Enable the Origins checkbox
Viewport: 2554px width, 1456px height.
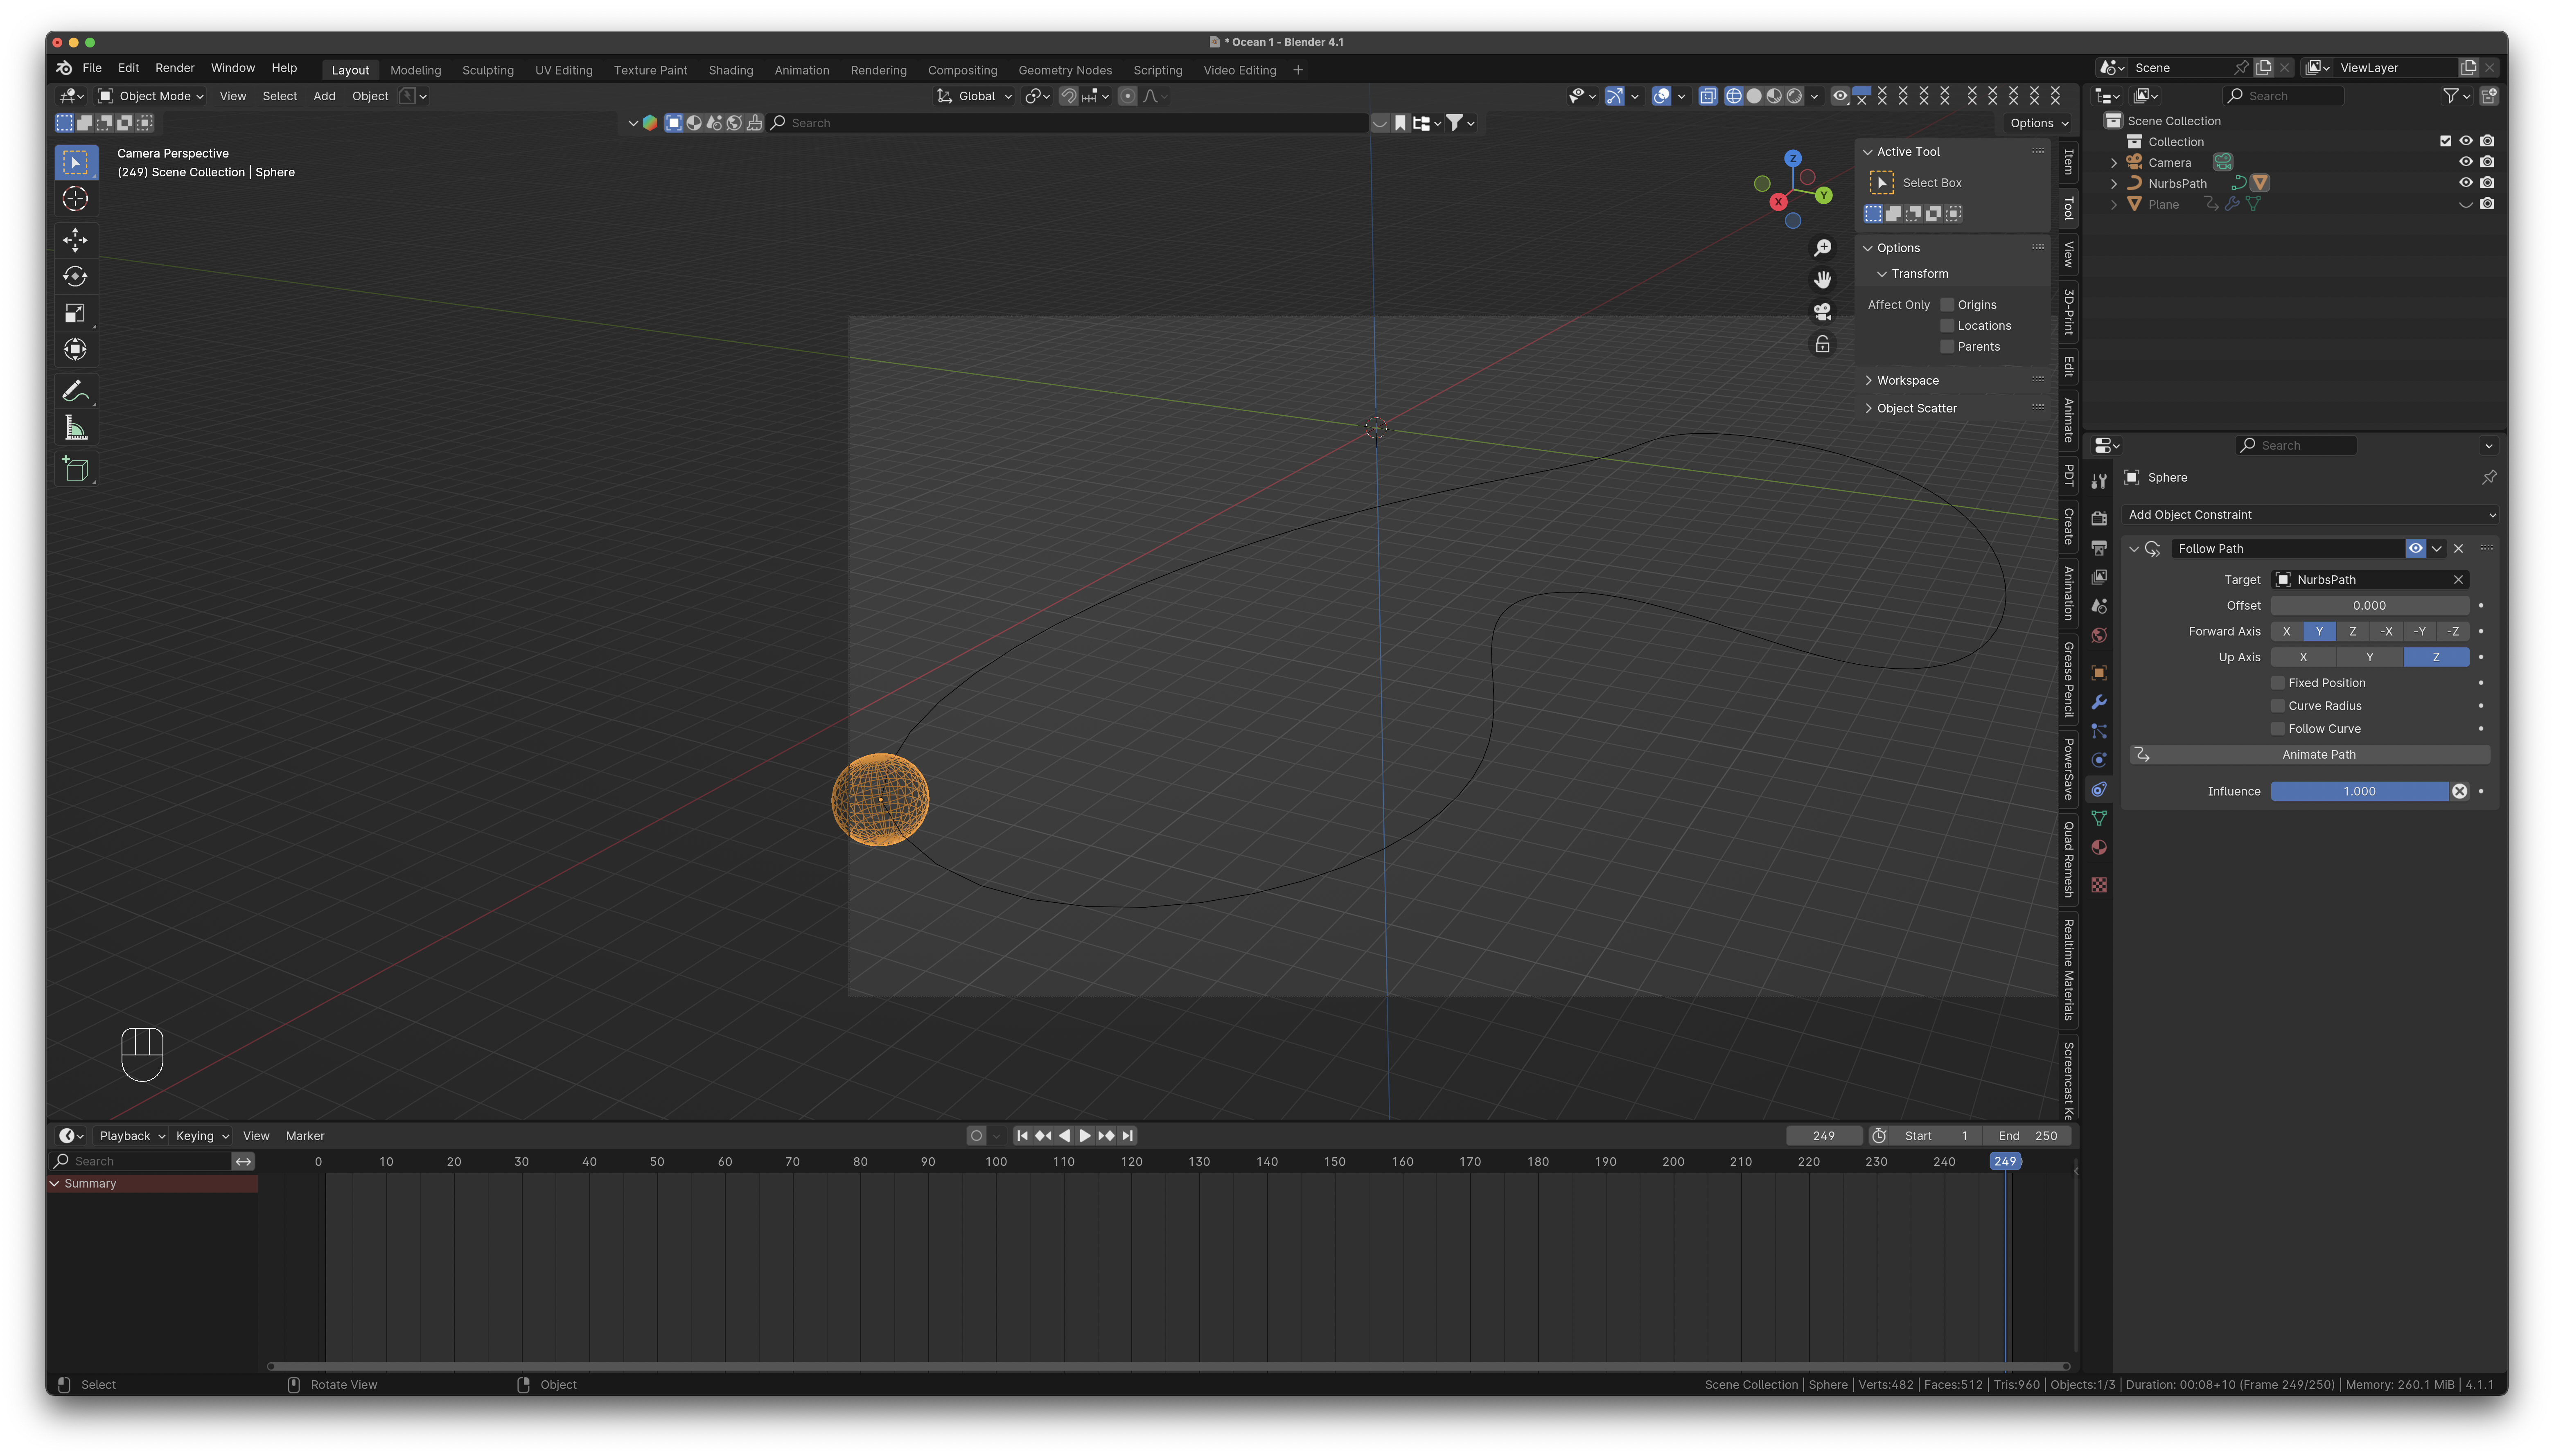point(1947,305)
